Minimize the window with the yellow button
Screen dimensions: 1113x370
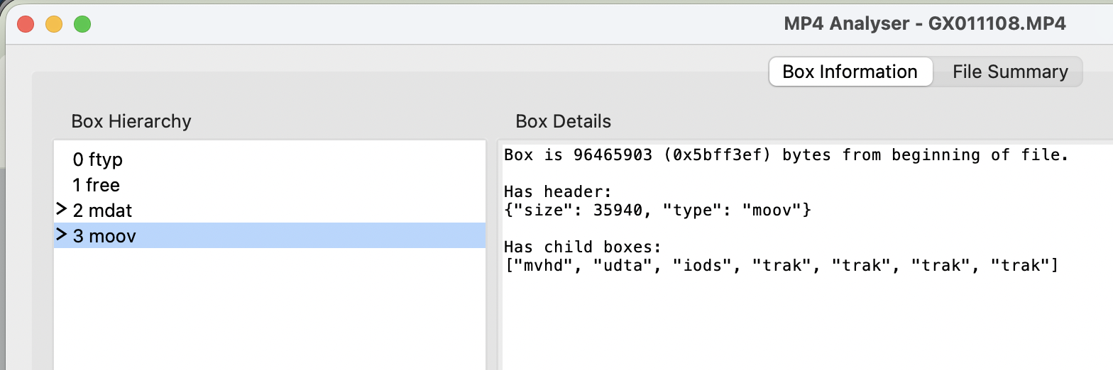click(54, 24)
